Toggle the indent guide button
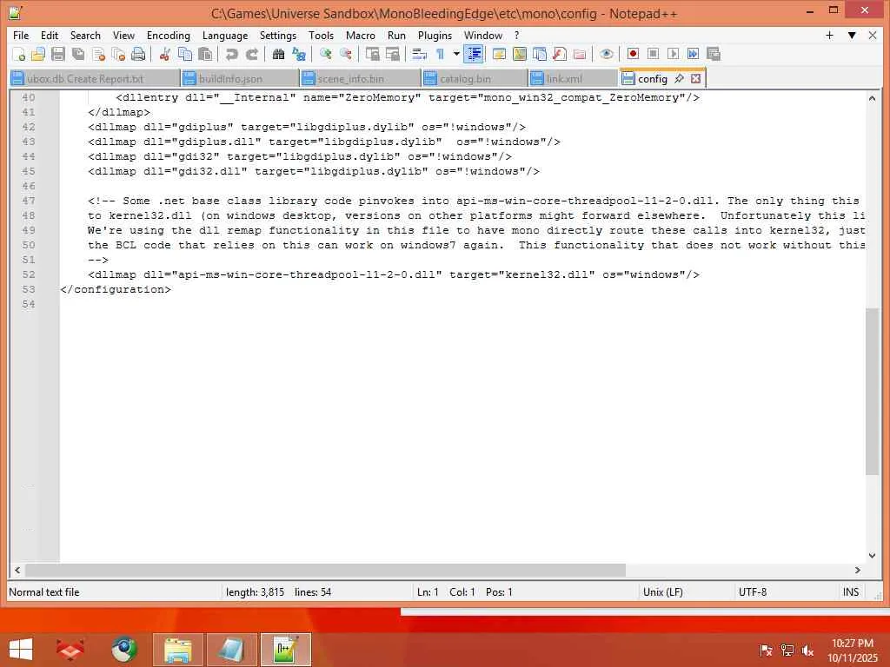 474,54
